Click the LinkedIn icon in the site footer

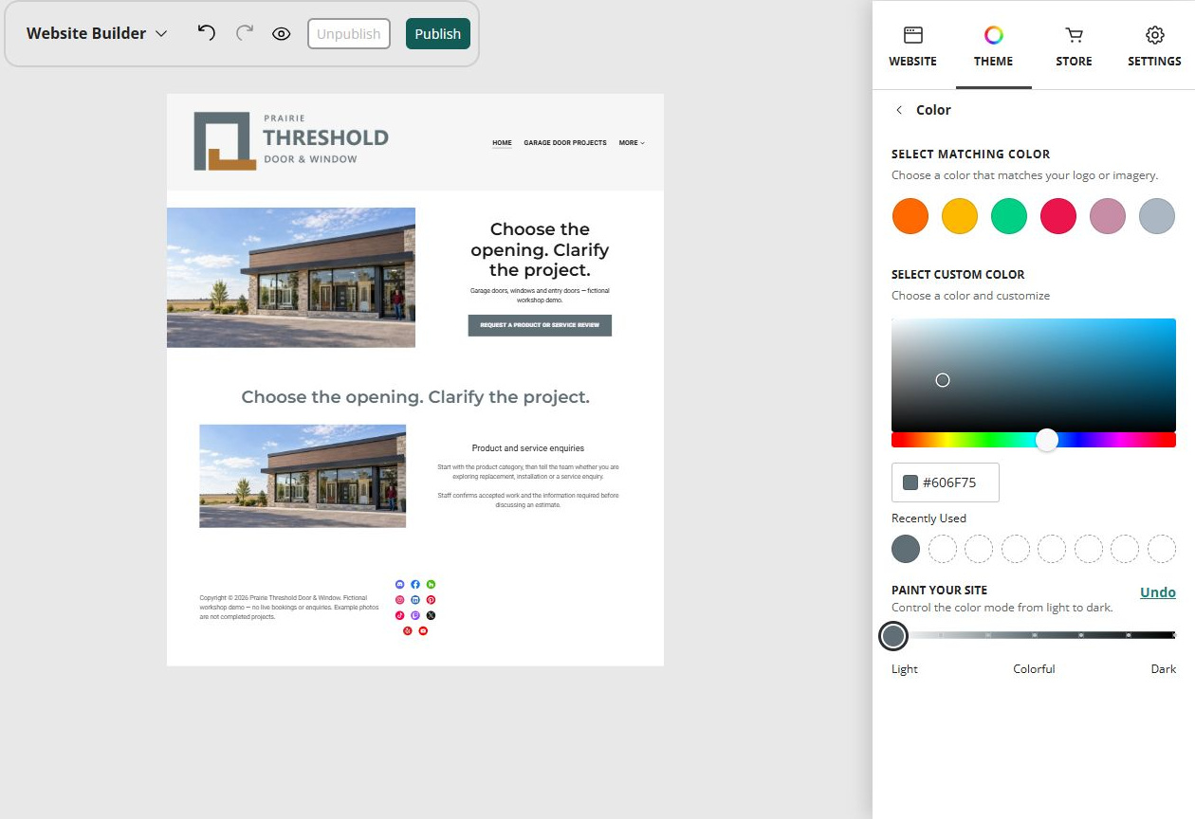[x=415, y=600]
